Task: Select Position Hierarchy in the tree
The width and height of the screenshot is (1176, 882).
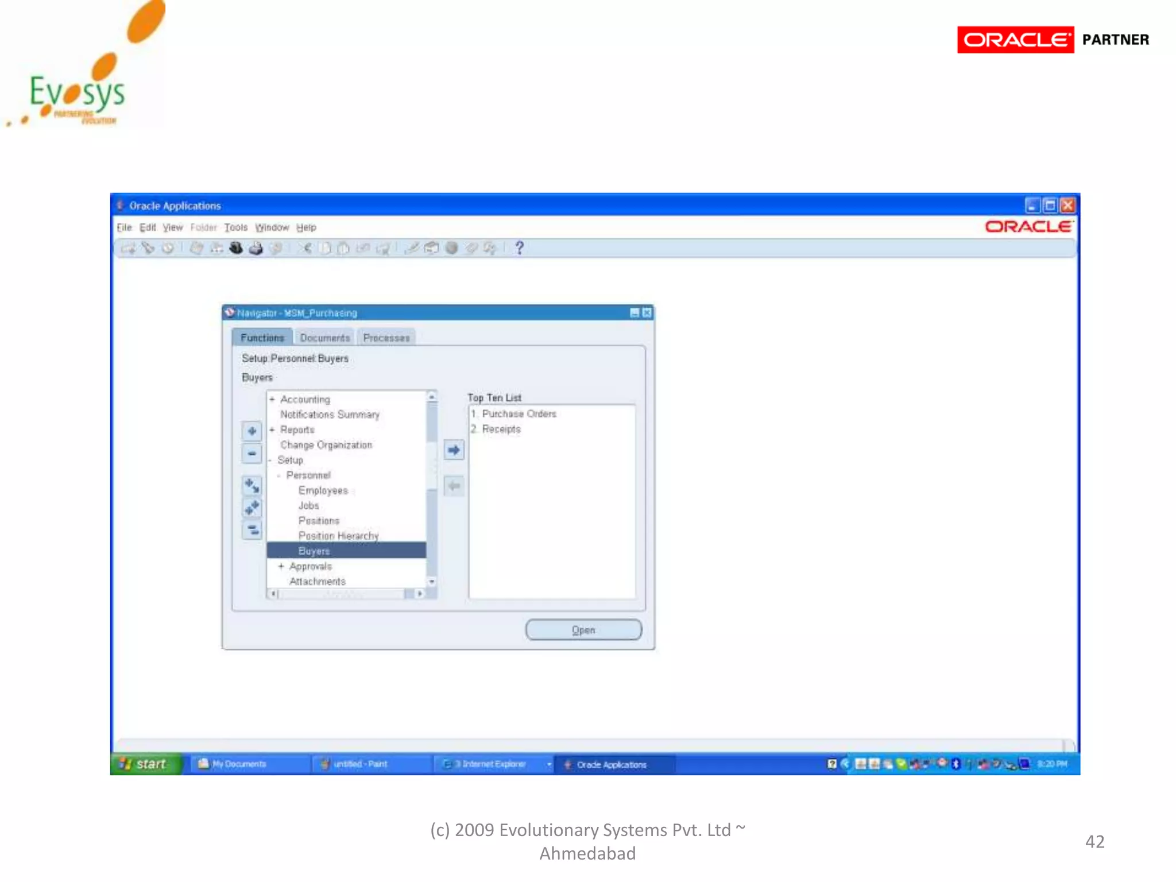Action: (x=338, y=536)
